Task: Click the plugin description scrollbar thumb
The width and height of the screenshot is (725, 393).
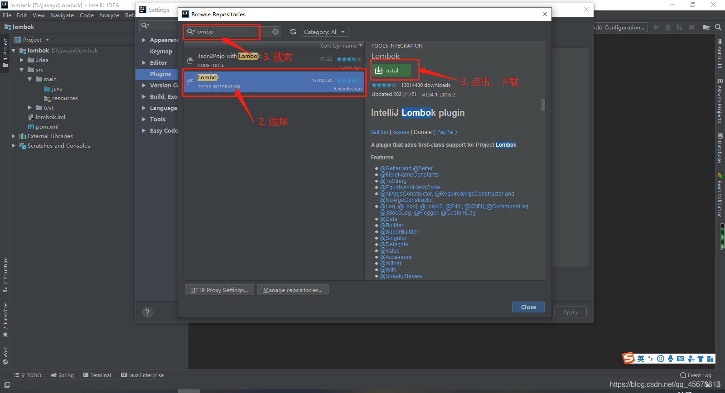Action: click(543, 105)
